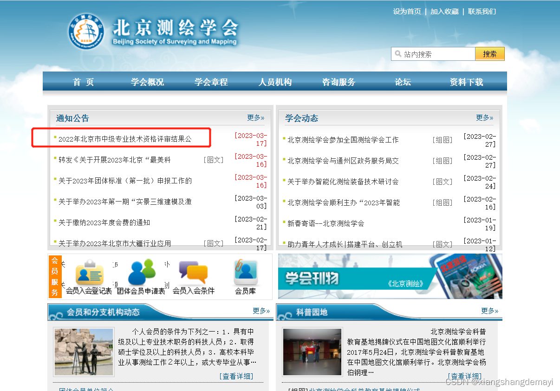560x391 pixels.
Task: Open 人员机构 navigation item
Action: (x=275, y=82)
